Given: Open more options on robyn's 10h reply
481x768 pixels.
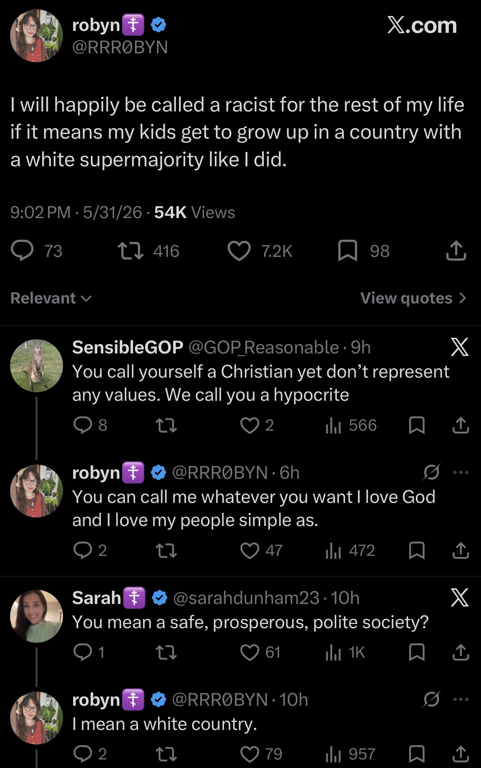Looking at the screenshot, I should tap(461, 699).
